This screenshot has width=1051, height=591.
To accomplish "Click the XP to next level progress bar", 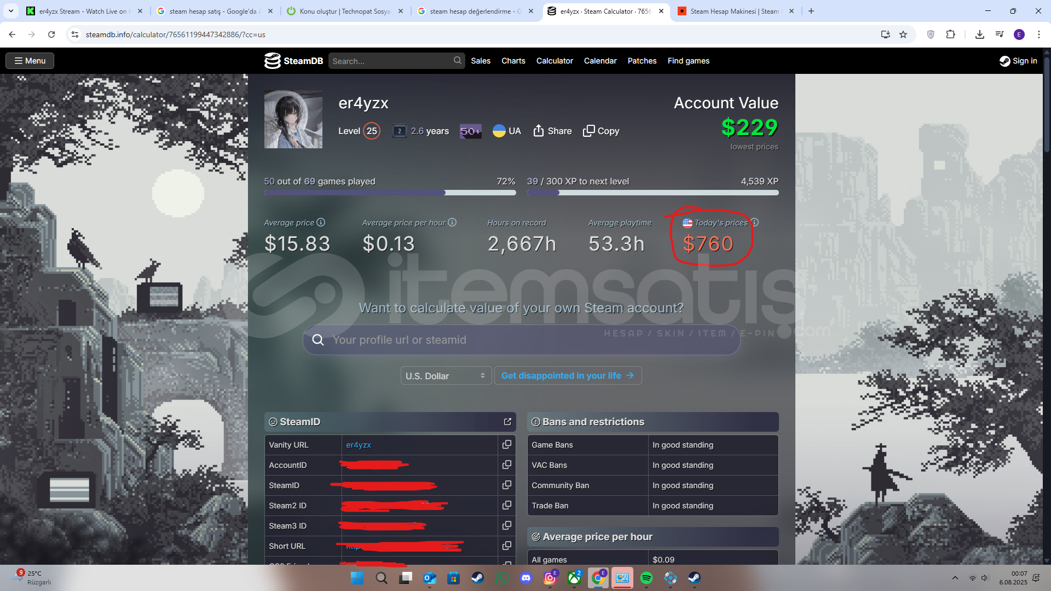I will 652,193.
